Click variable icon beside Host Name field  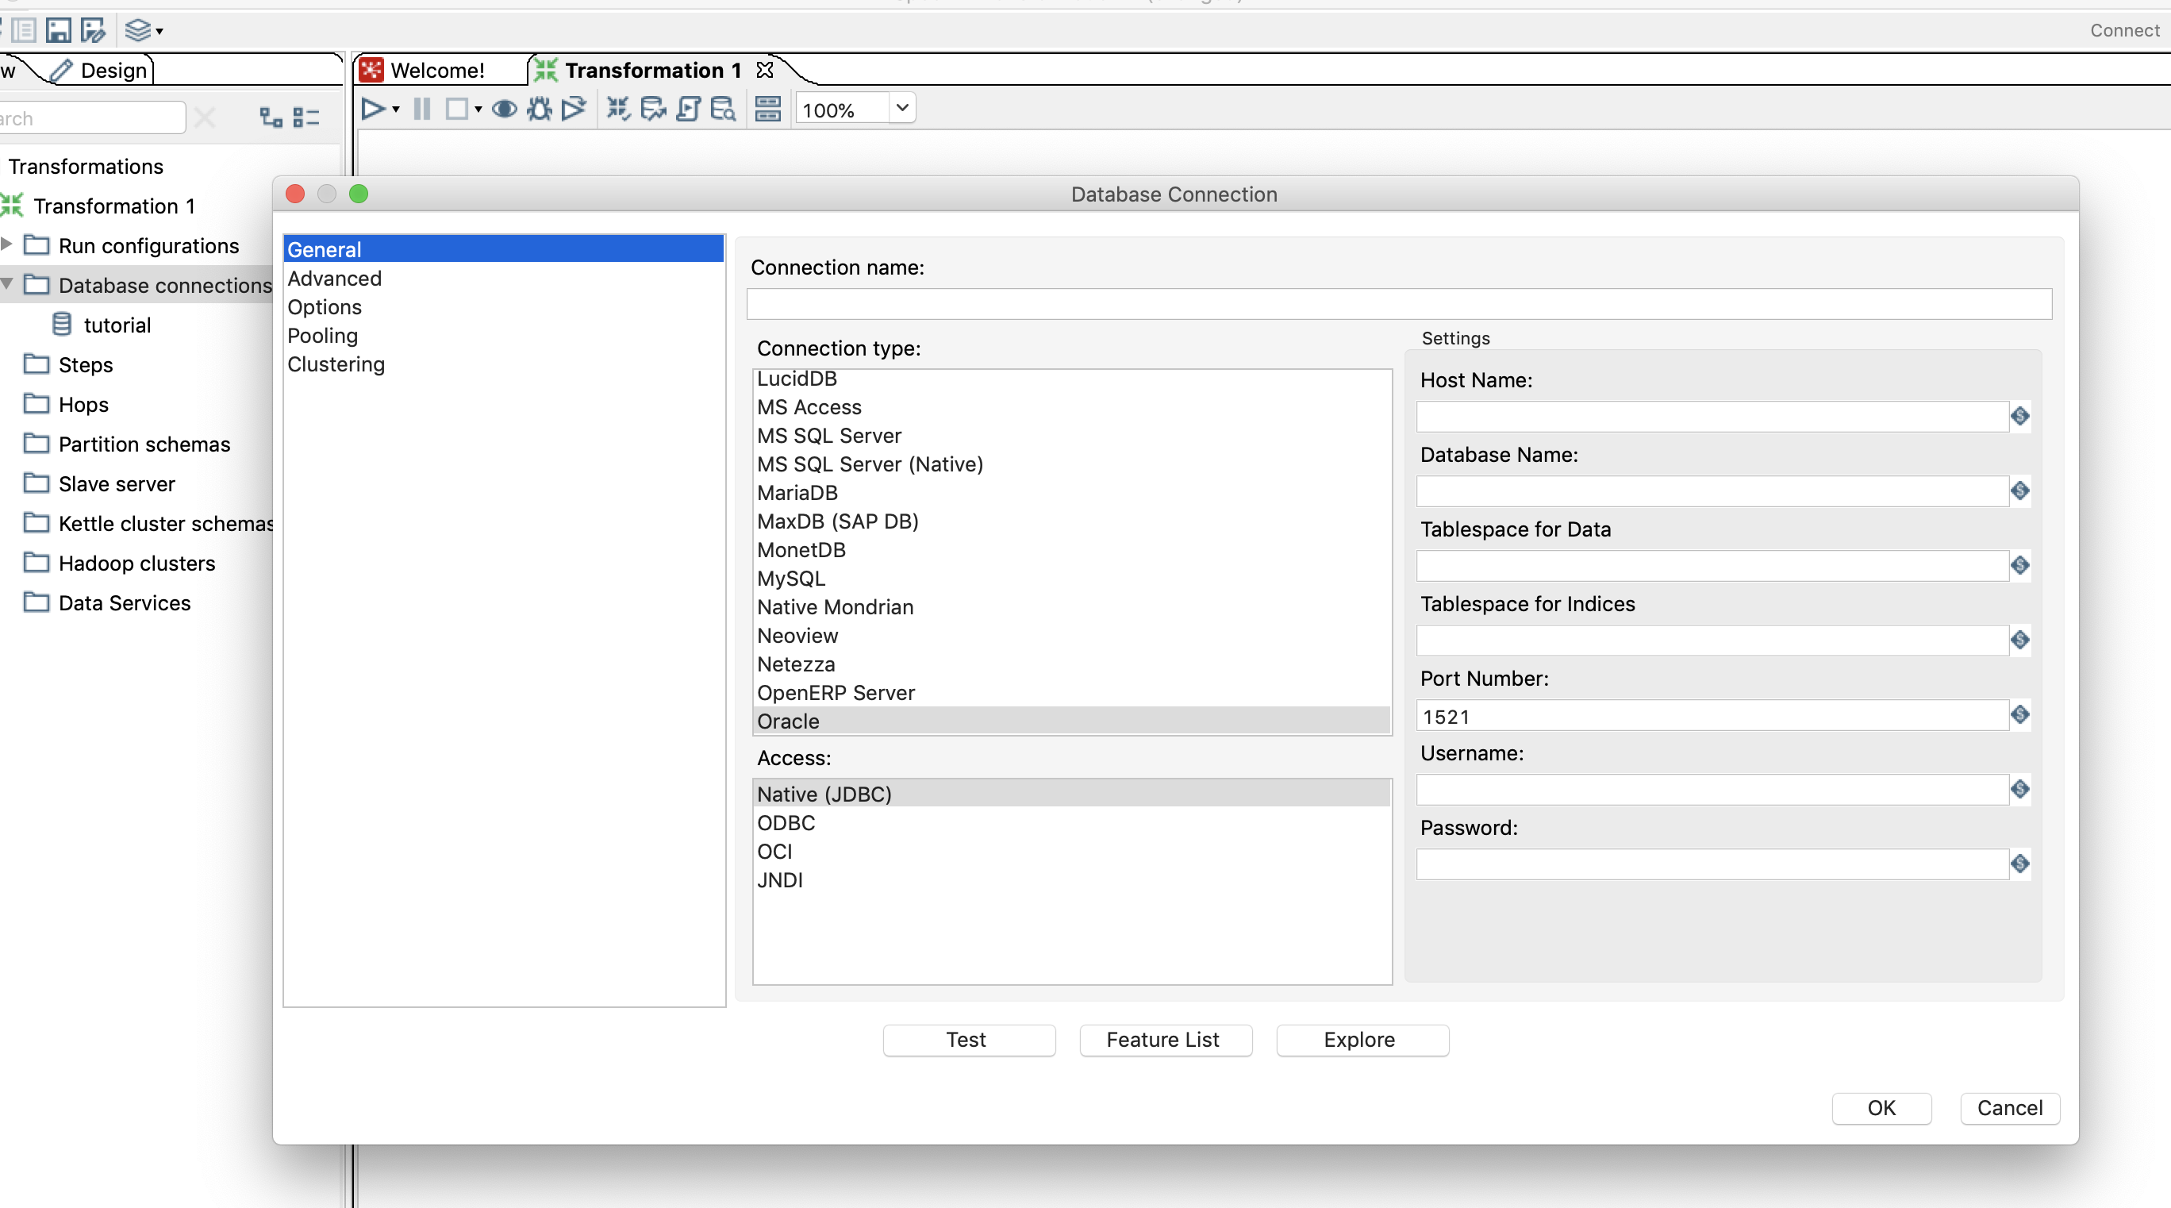coord(2020,416)
